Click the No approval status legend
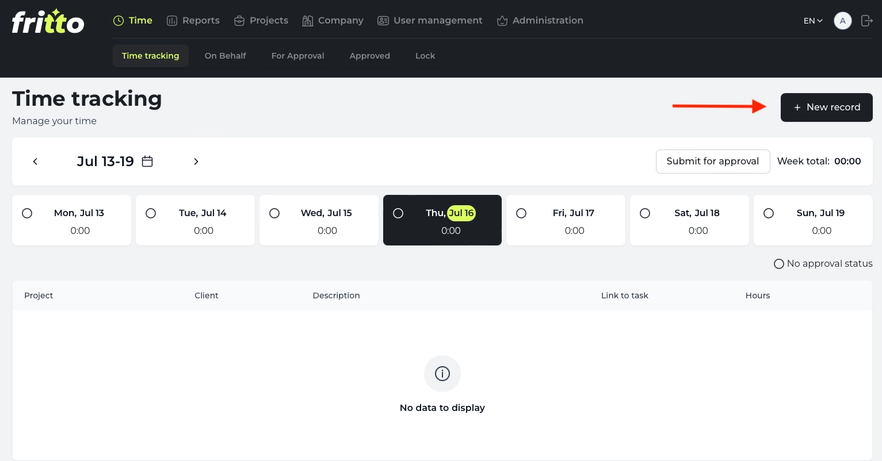Viewport: 882px width, 461px height. (x=823, y=264)
